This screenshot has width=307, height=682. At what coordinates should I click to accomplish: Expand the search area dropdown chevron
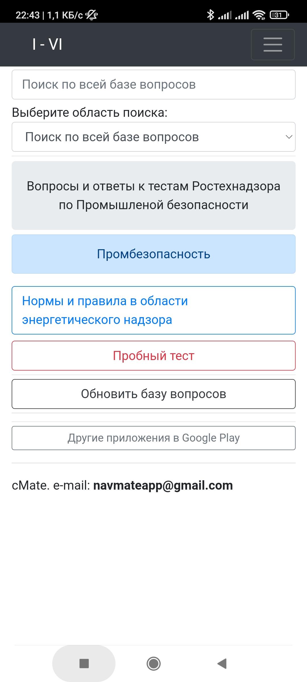point(289,137)
